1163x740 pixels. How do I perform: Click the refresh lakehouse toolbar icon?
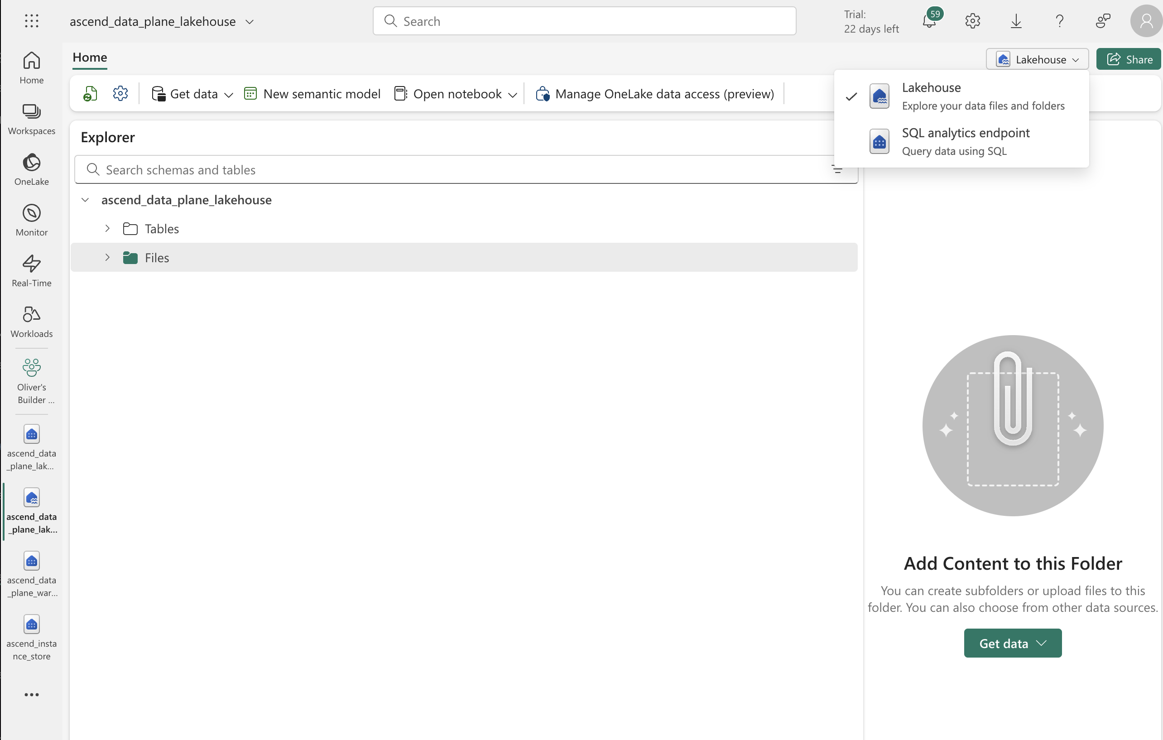[x=90, y=93]
